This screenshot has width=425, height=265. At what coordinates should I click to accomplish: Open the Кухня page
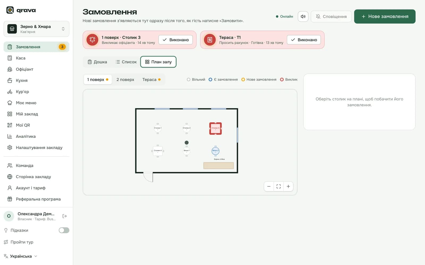pyautogui.click(x=36, y=80)
